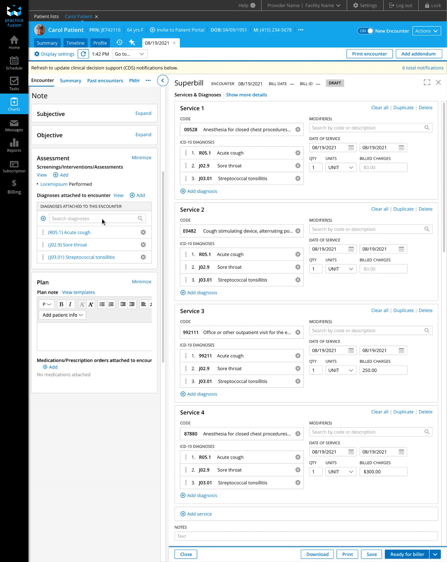Open the Go to... dropdown
447x562 pixels.
(130, 54)
